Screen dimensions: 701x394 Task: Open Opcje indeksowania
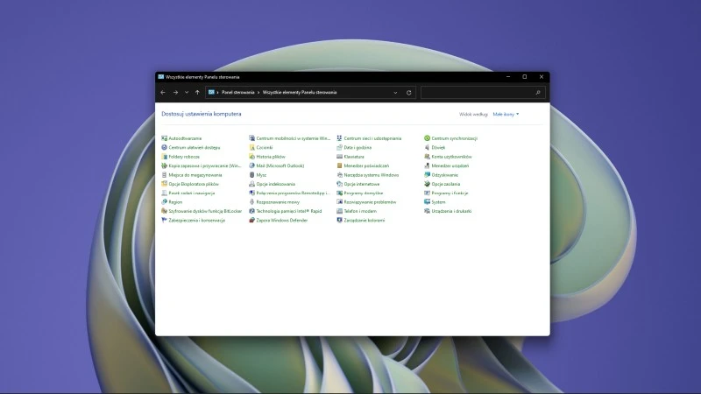[x=273, y=184]
